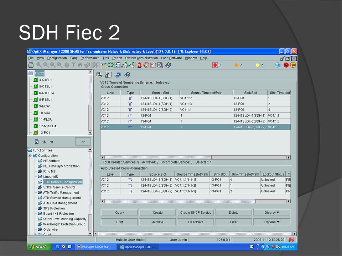This screenshot has width=342, height=256.
Task: Click the Source Slot header in Cross-Connection table
Action: (x=160, y=93)
